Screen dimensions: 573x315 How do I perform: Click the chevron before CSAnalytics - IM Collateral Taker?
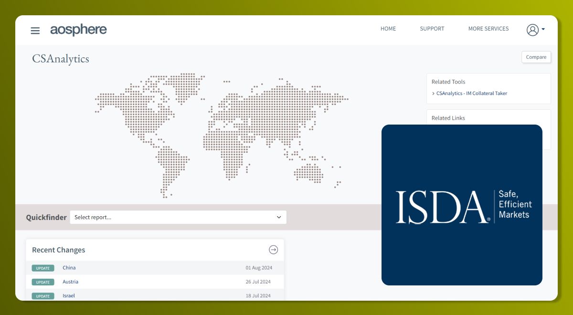pyautogui.click(x=433, y=94)
